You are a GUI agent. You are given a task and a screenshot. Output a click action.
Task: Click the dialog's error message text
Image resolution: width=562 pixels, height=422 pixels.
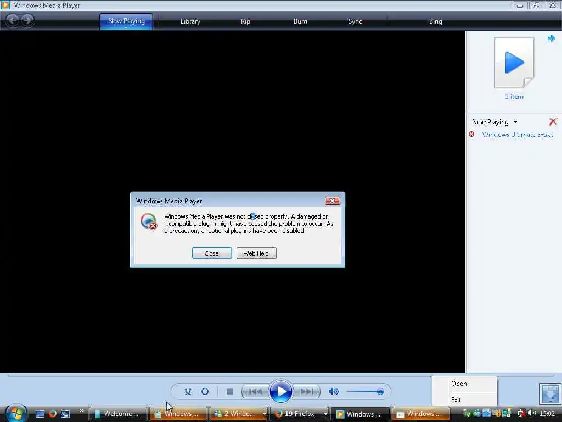249,224
